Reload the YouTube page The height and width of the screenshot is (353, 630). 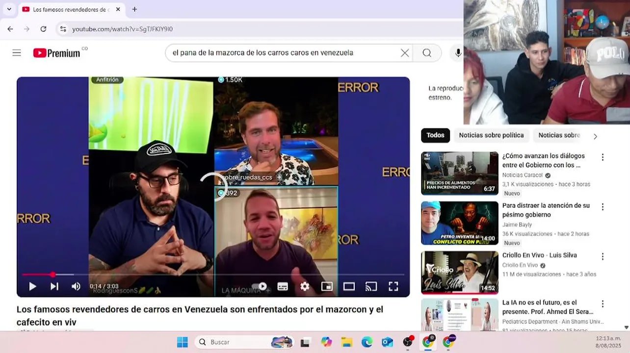pyautogui.click(x=43, y=29)
